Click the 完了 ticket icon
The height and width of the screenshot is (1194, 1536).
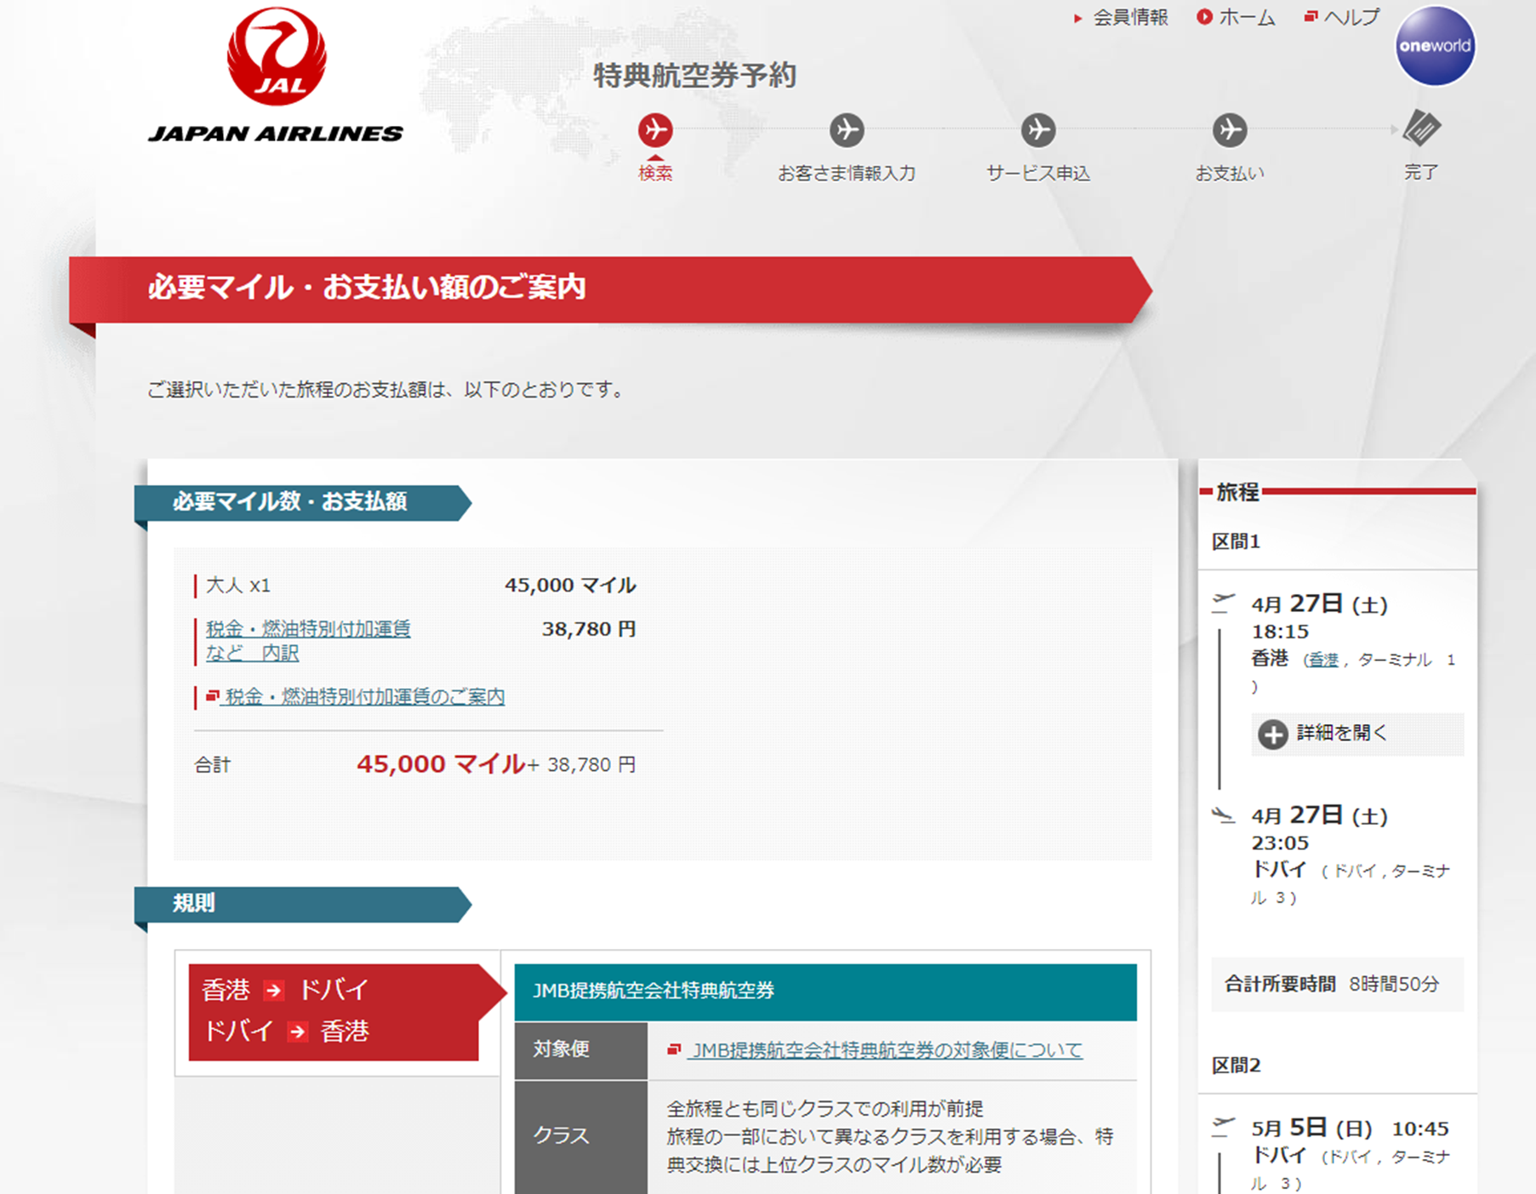(x=1421, y=129)
